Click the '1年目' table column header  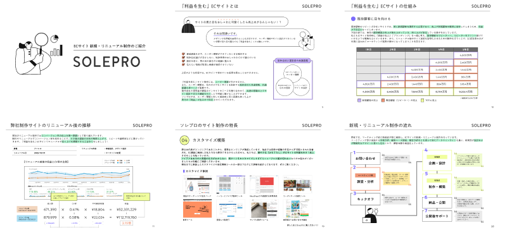click(x=368, y=50)
